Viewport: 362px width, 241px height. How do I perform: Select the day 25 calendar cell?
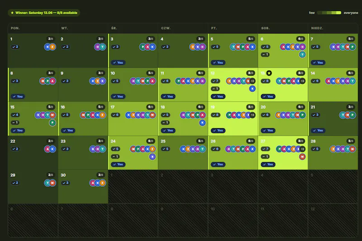tap(183, 153)
